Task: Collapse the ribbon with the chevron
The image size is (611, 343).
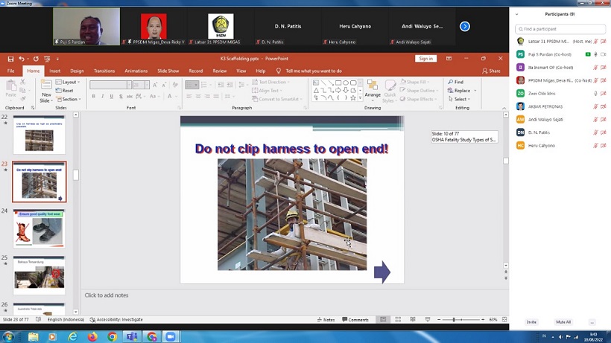Action: 504,108
